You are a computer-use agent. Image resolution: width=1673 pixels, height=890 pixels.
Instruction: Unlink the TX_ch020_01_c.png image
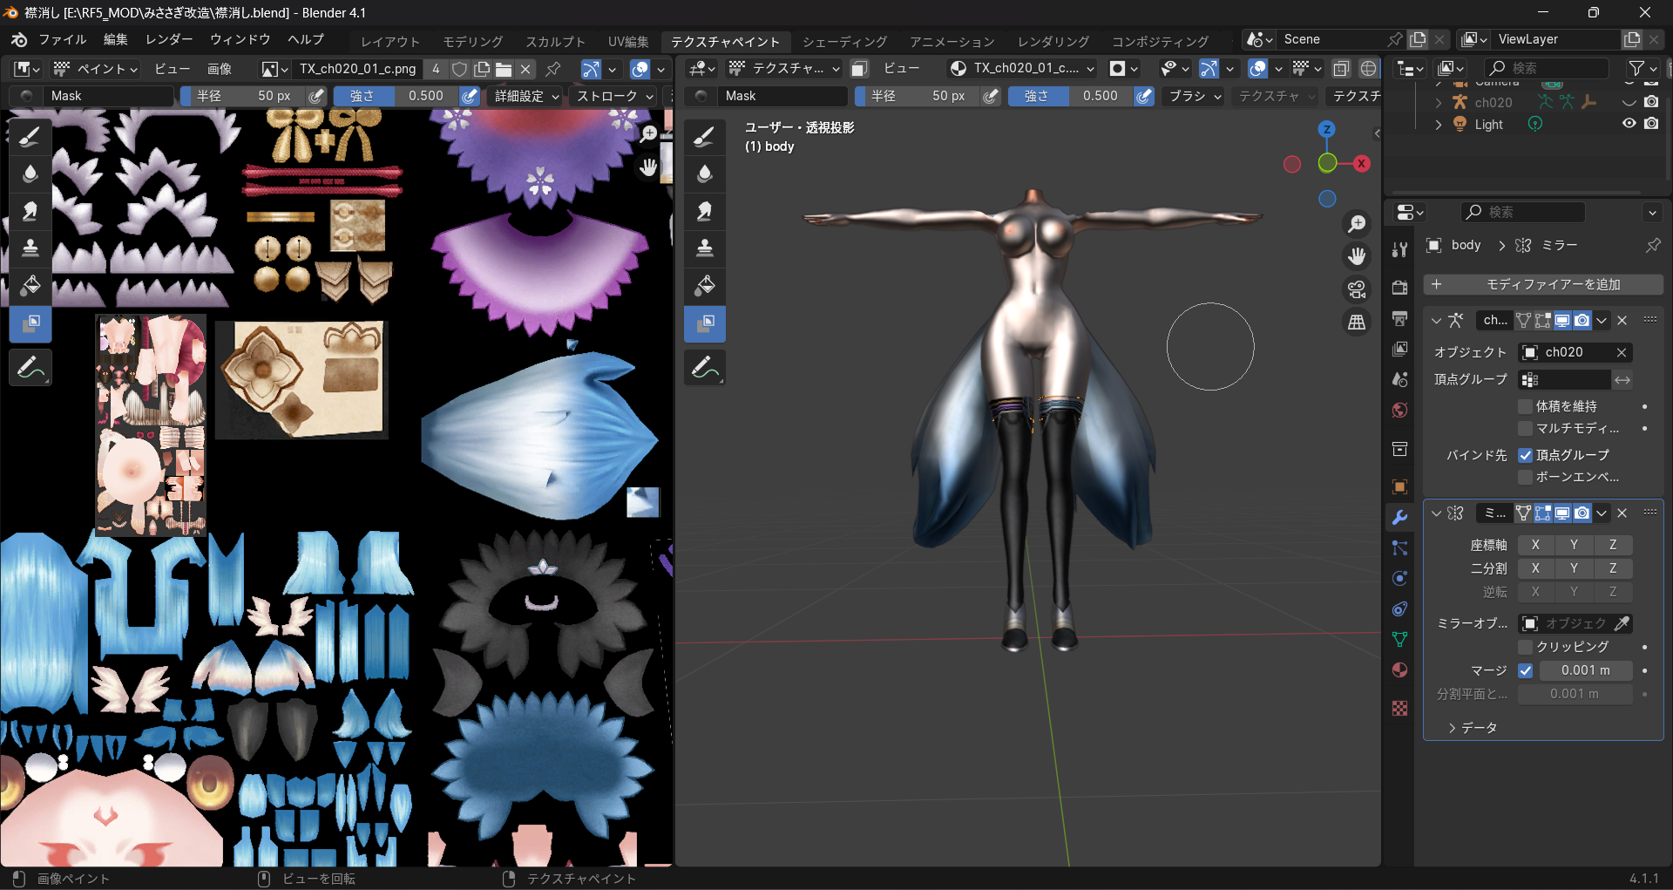(525, 69)
